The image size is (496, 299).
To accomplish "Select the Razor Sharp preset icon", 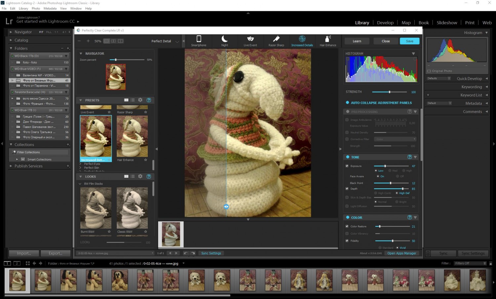I will pyautogui.click(x=276, y=39).
